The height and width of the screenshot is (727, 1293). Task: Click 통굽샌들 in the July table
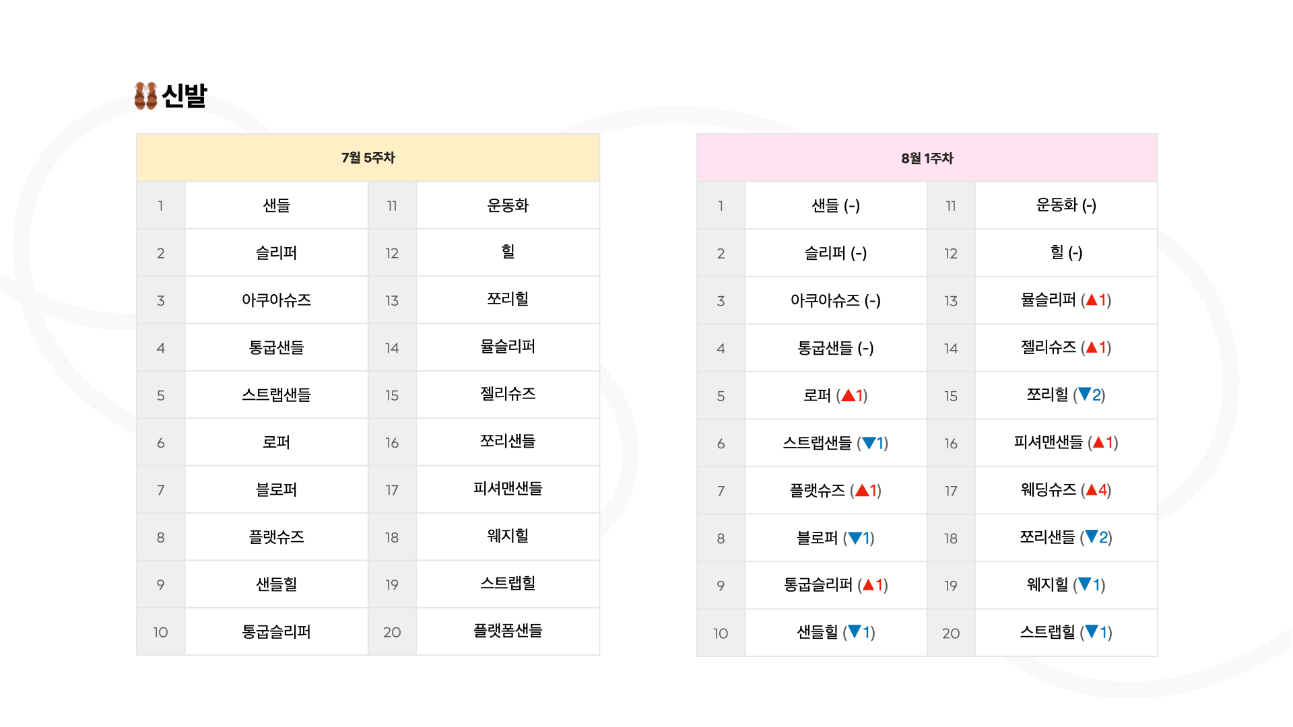276,347
